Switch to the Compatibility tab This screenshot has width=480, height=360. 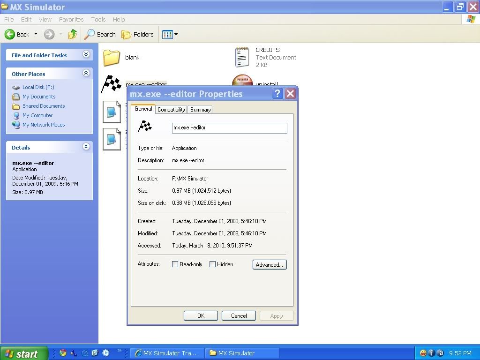tap(171, 110)
